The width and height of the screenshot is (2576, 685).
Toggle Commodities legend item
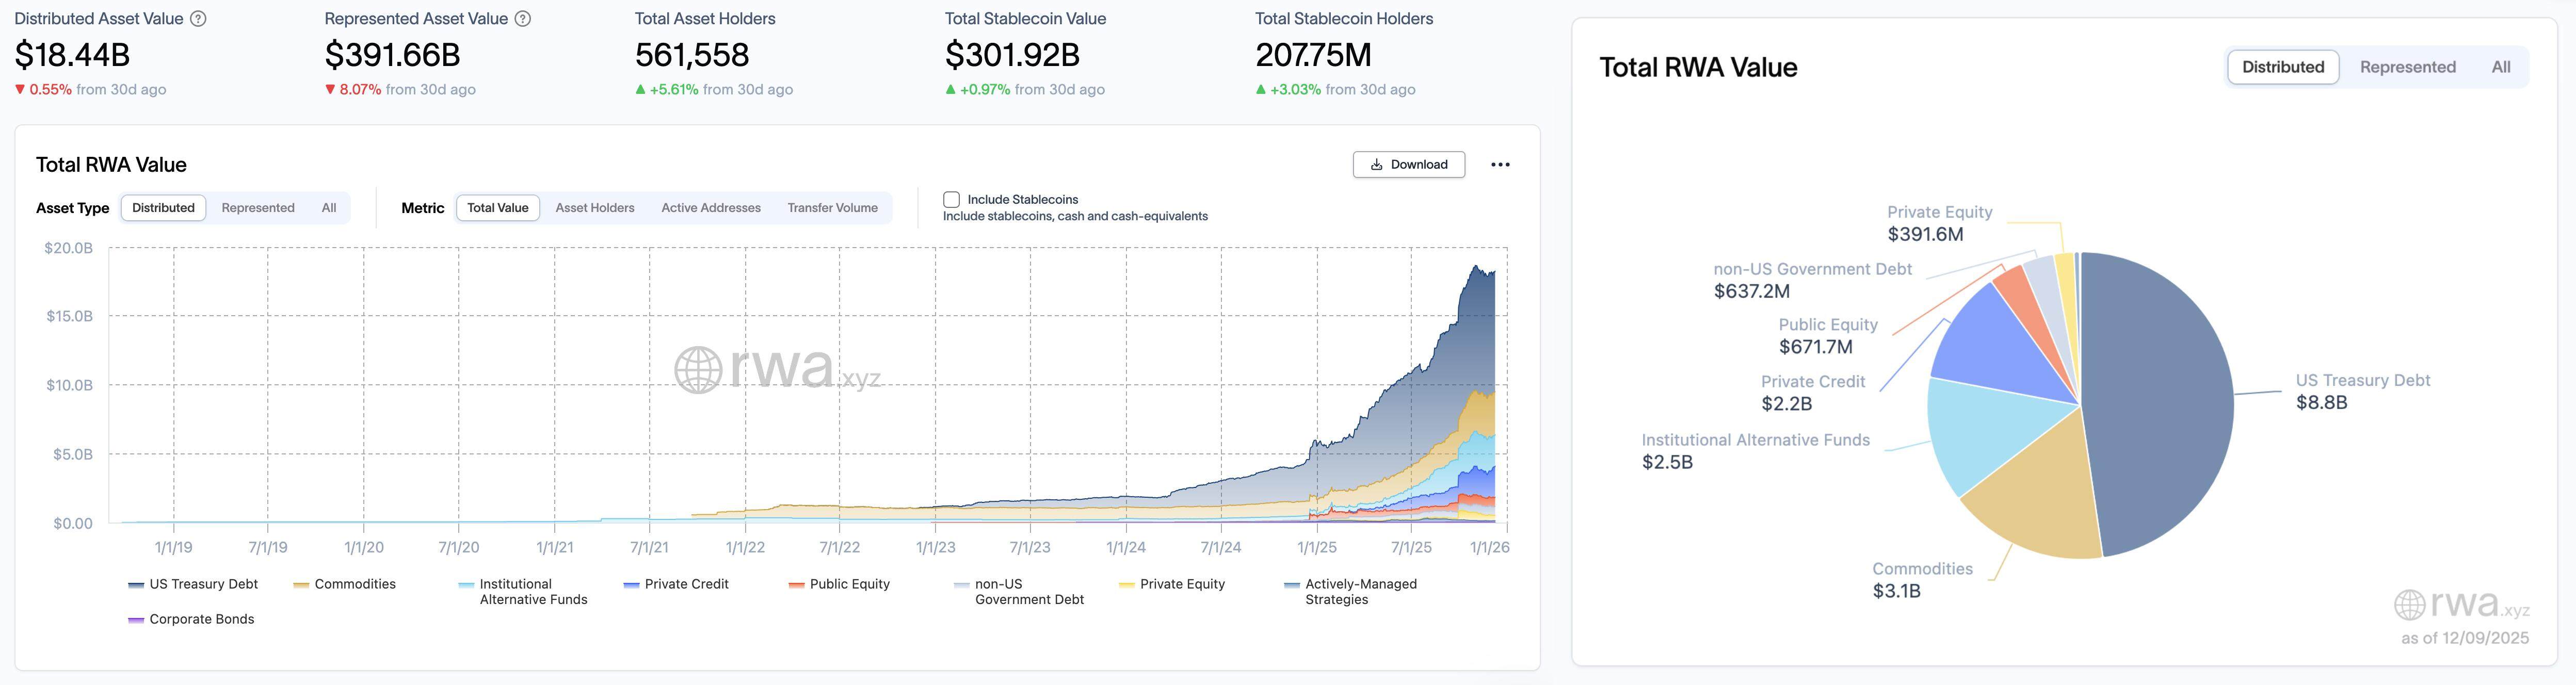point(354,584)
